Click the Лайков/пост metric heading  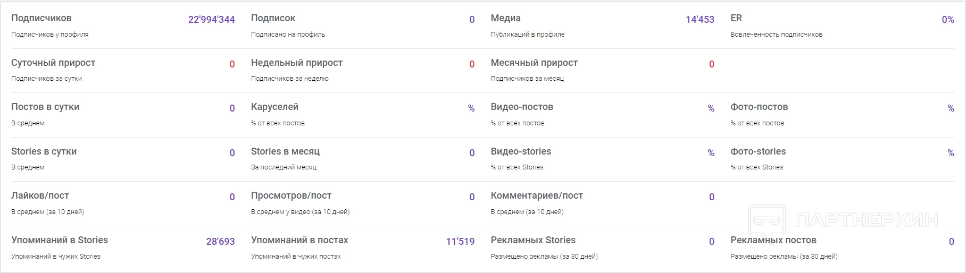click(40, 195)
